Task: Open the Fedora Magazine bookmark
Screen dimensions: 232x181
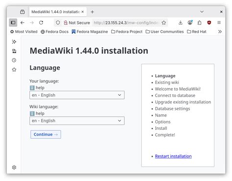Action: (90, 32)
